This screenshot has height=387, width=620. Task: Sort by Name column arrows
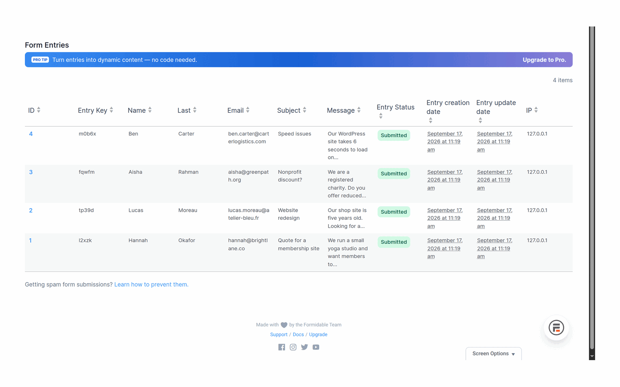coord(150,110)
